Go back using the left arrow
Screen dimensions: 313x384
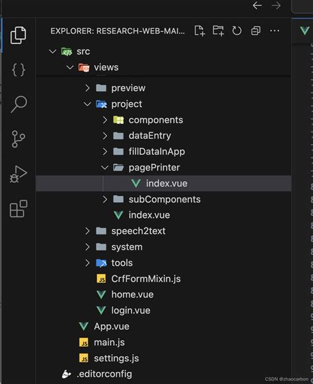click(x=257, y=5)
